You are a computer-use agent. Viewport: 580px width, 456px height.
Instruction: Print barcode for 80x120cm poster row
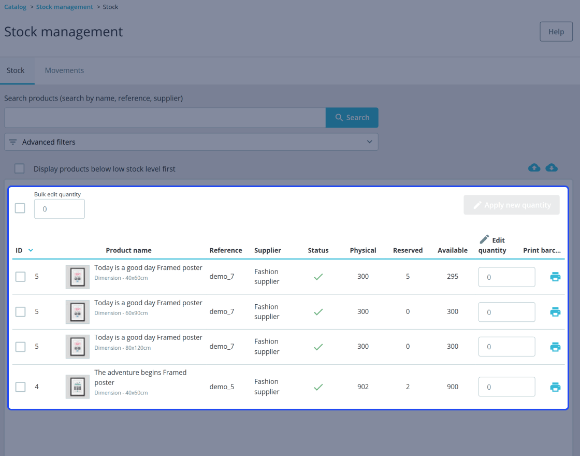[555, 347]
